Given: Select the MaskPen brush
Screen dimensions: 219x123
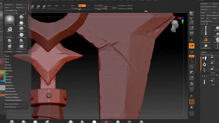Looking at the screenshot, I should click(x=10, y=29).
